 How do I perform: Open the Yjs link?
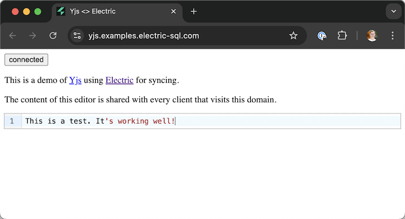pos(75,80)
